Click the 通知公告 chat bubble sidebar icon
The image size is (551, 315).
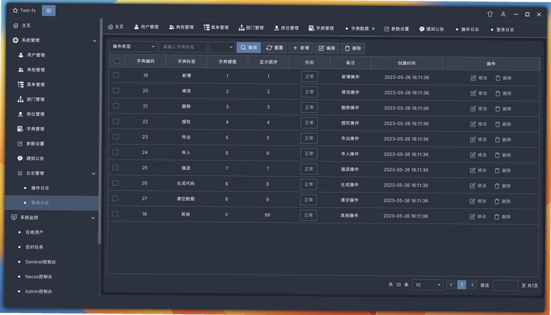[20, 158]
